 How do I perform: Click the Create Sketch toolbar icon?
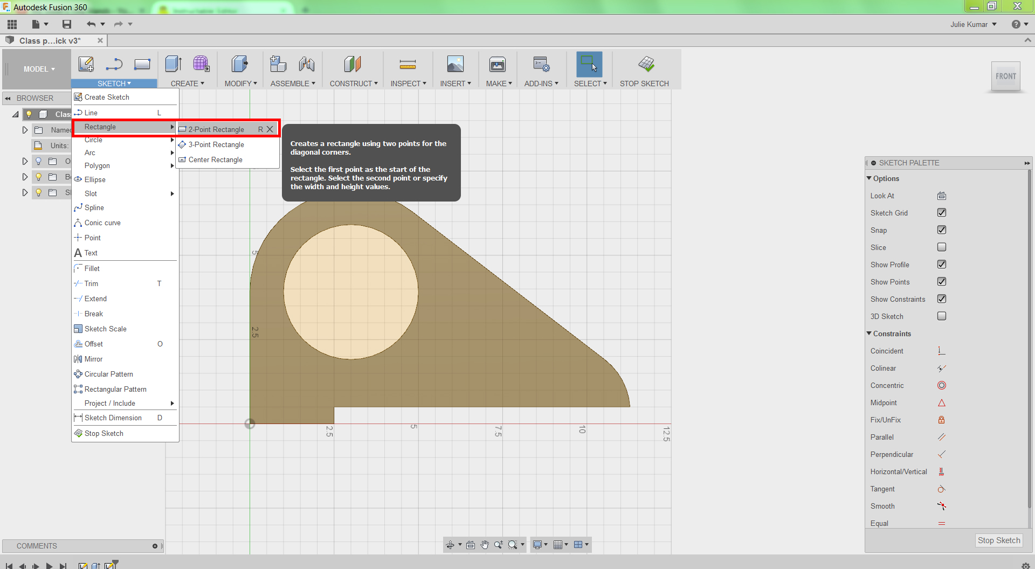tap(86, 64)
